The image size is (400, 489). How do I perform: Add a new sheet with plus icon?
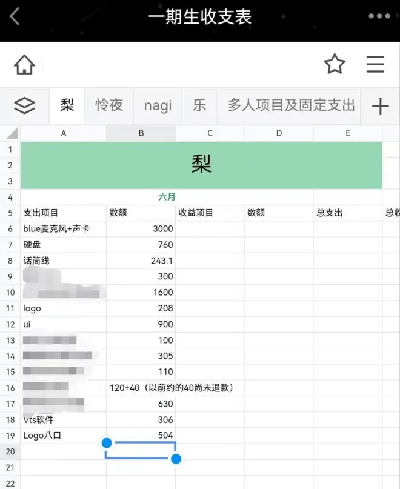(380, 107)
